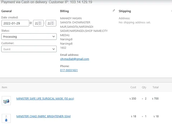
Task: Click the surgical mask total ৳ 700
Action: coord(155,99)
